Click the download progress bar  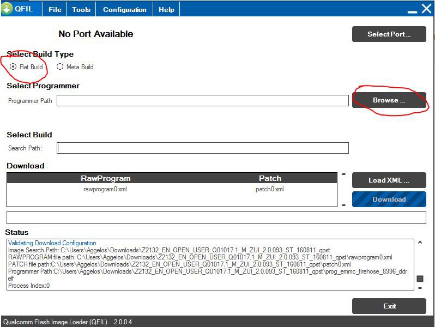tap(216, 217)
